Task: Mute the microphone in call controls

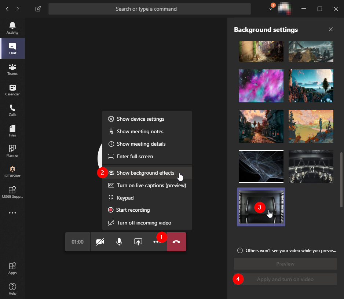Action: coord(119,242)
